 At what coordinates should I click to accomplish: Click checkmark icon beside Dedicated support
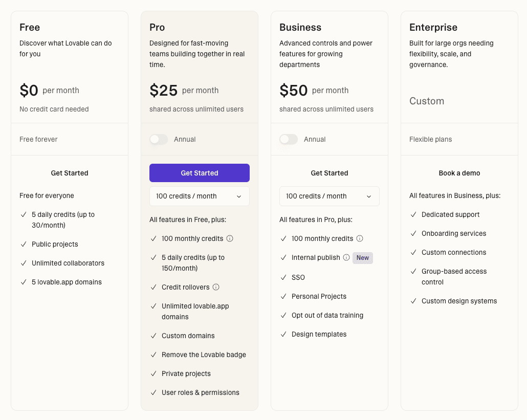[413, 214]
